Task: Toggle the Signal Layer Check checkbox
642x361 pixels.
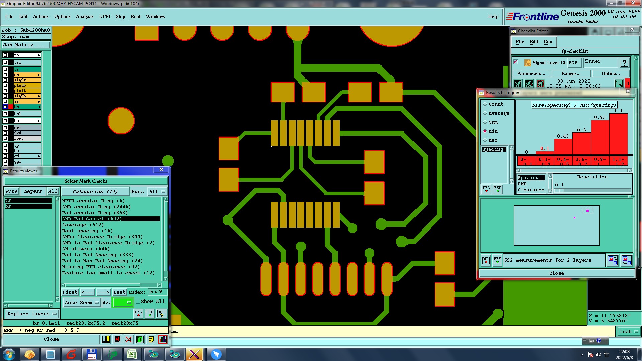Action: coord(516,62)
